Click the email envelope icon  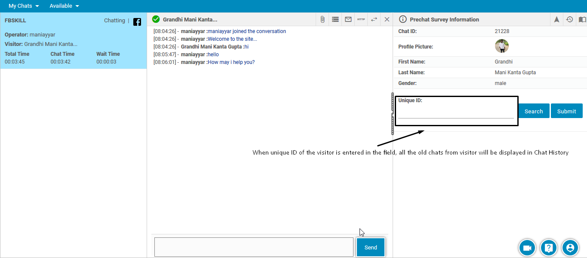[348, 19]
